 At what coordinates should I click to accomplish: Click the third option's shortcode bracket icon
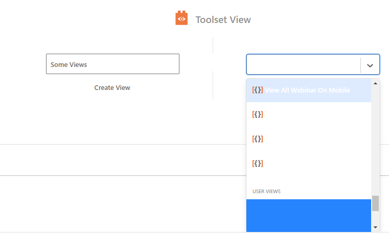[258, 139]
